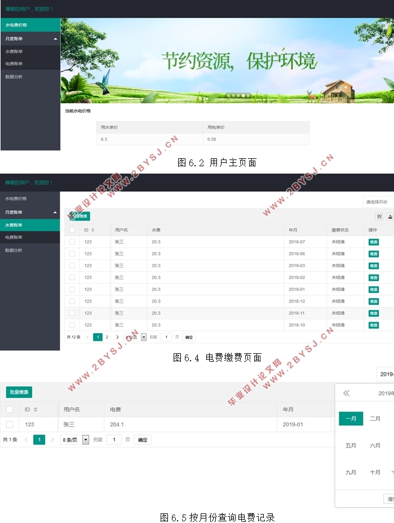394x523 pixels.
Task: Check the row box for 2019-02 bill
Action: [x=72, y=277]
